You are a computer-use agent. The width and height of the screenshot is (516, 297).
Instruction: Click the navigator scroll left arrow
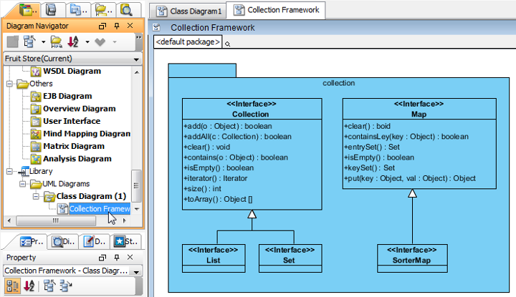(x=9, y=220)
